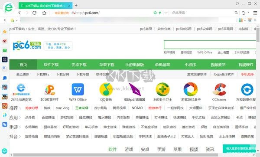The height and width of the screenshot is (157, 260).
Task: Open the 360安全卫士 app icon
Action: [162, 89]
